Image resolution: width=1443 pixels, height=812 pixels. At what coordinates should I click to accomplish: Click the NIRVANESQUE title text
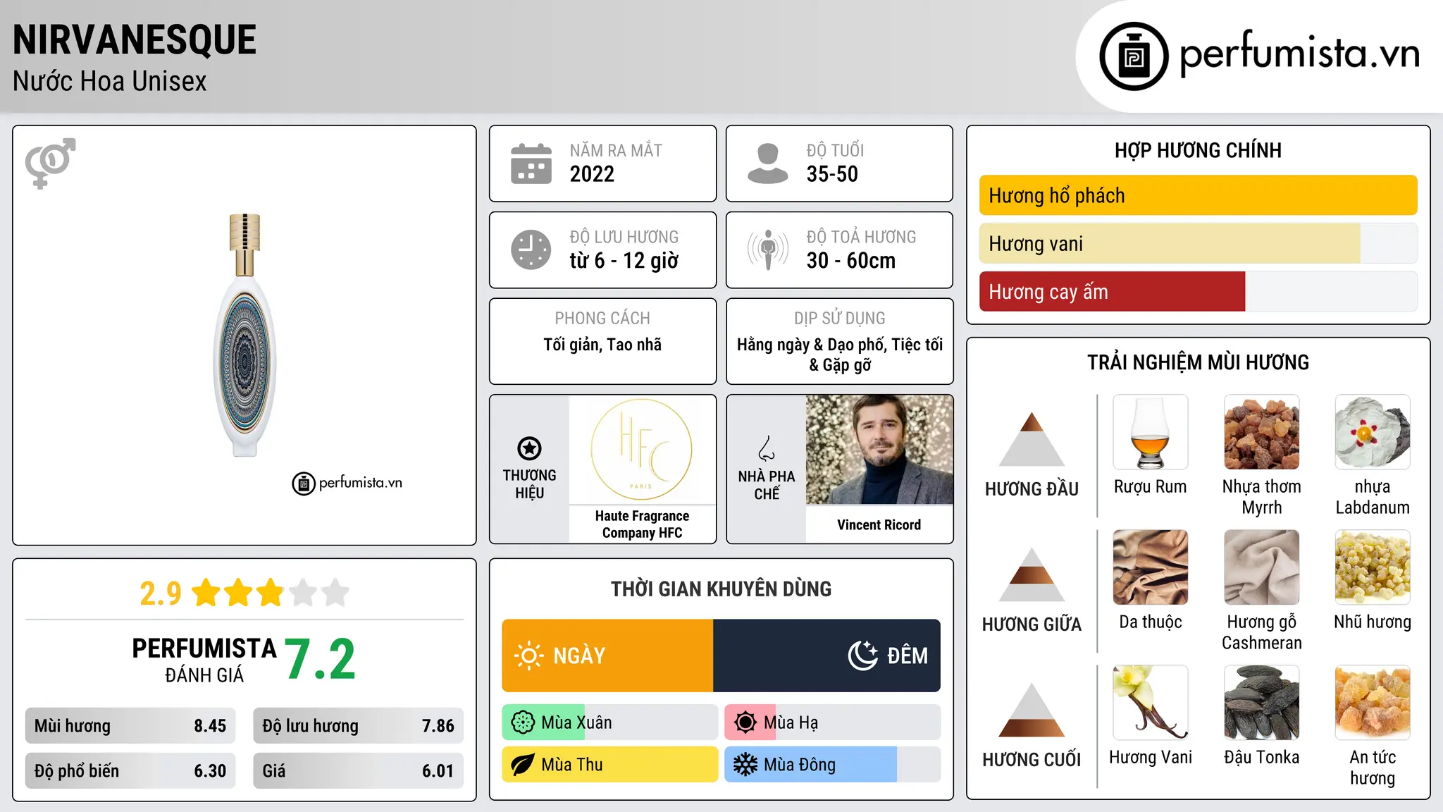135,40
